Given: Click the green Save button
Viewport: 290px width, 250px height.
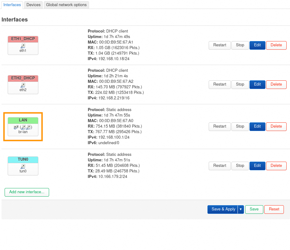Looking at the screenshot, I should pyautogui.click(x=254, y=209).
